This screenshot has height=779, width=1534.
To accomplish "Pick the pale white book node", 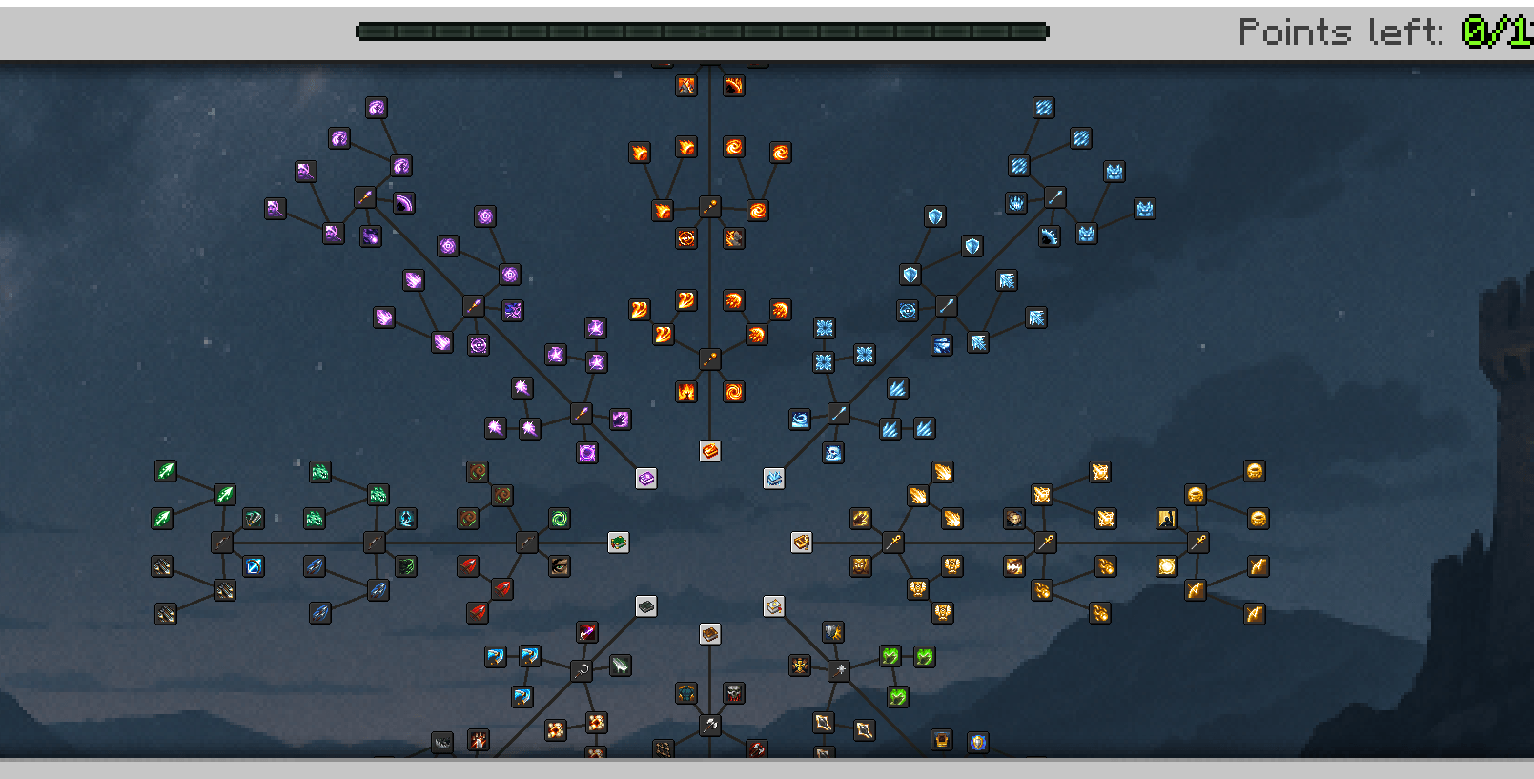I will point(774,606).
